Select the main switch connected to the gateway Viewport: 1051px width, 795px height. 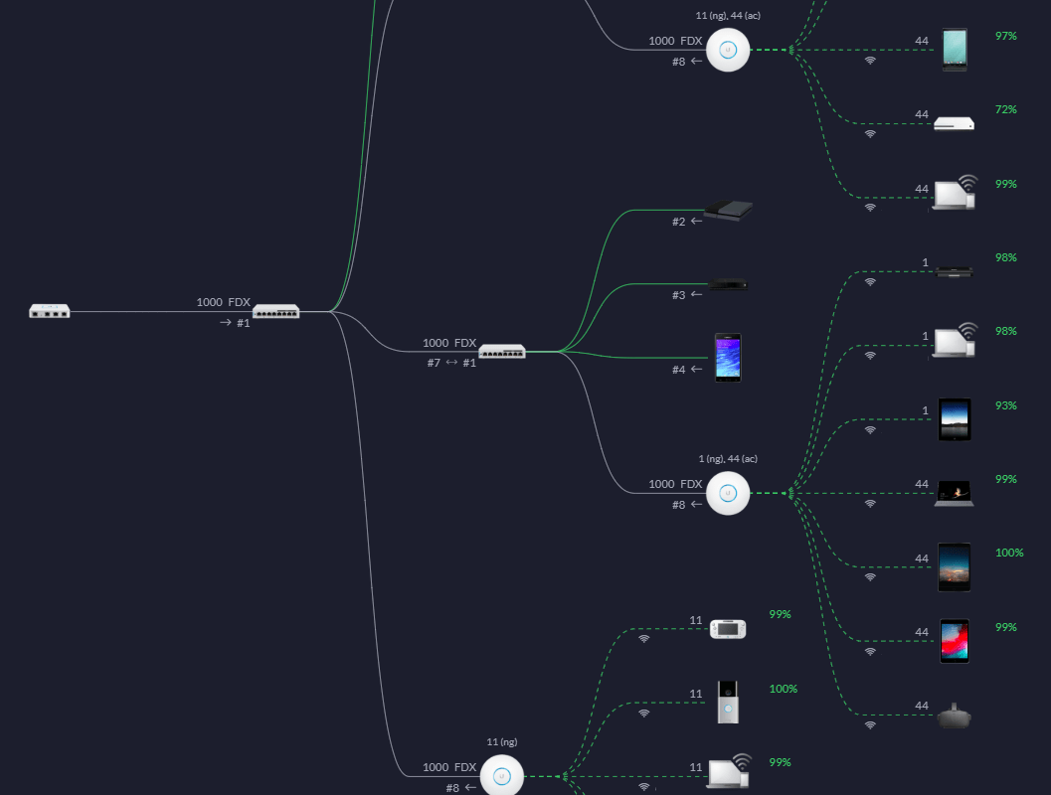pyautogui.click(x=275, y=311)
